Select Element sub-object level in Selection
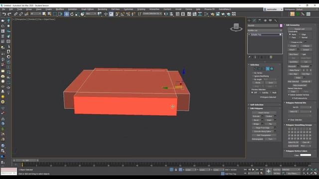The image size is (319, 179). point(272,69)
